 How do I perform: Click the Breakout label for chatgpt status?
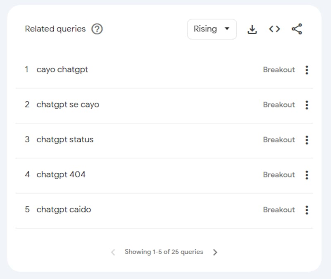click(279, 140)
